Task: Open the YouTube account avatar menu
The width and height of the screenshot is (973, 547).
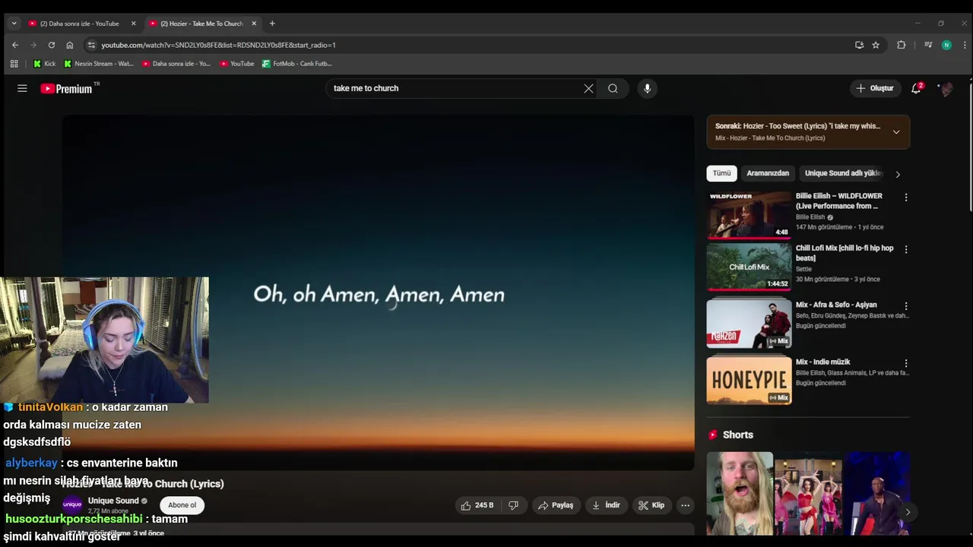Action: coord(946,89)
